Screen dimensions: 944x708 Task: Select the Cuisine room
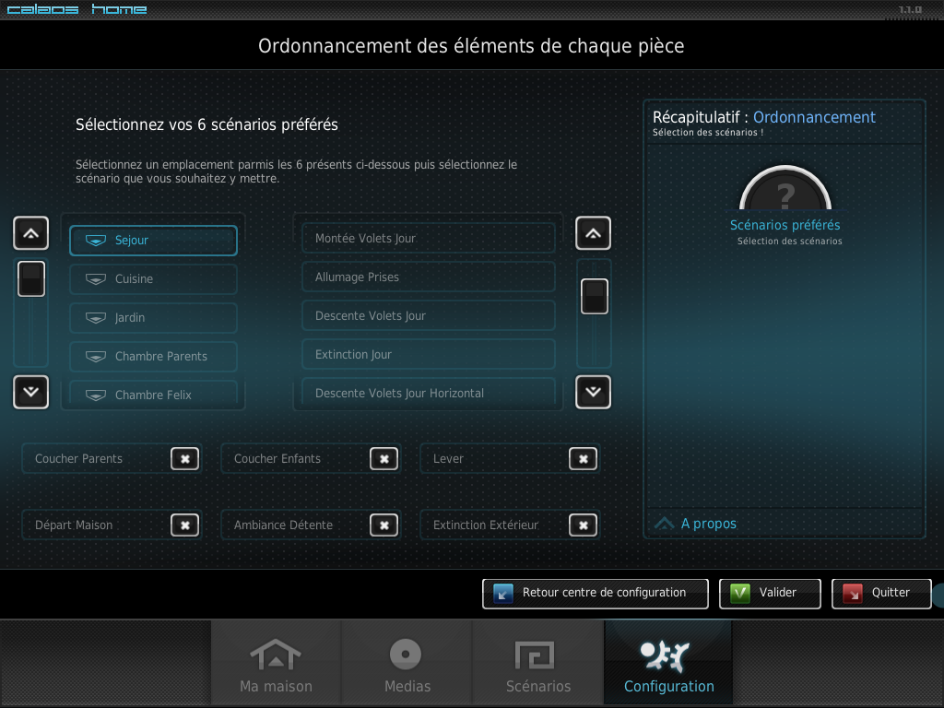pyautogui.click(x=154, y=278)
